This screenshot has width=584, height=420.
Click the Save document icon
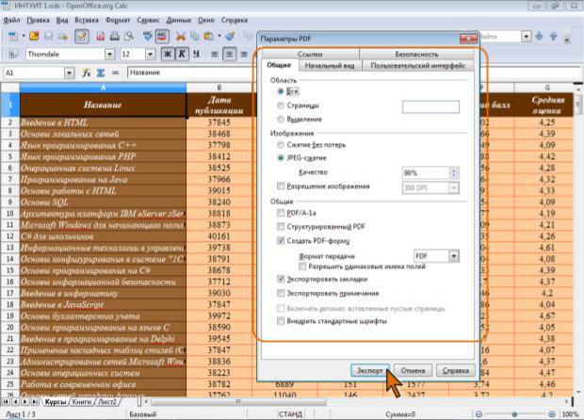[x=48, y=36]
